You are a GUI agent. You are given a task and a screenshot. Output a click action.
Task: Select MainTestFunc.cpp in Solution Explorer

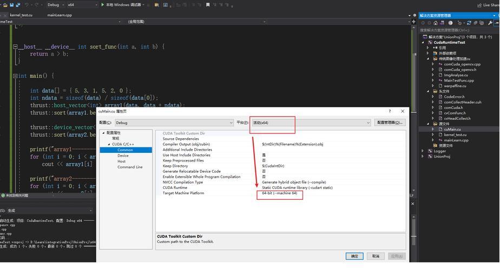(459, 80)
